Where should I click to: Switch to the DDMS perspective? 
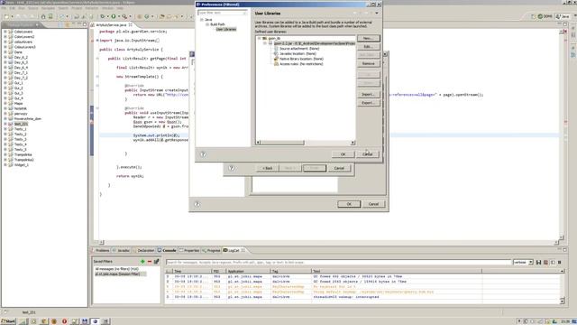pyautogui.click(x=545, y=16)
